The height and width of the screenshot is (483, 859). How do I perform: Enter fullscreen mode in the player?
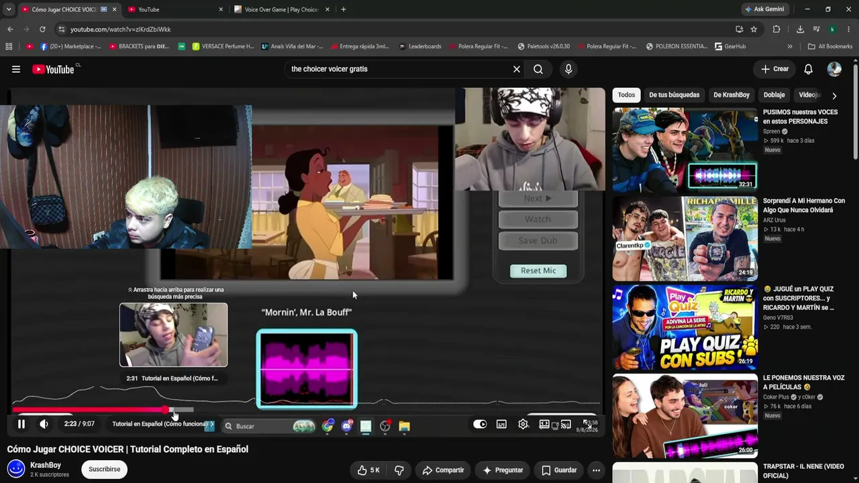click(x=587, y=424)
